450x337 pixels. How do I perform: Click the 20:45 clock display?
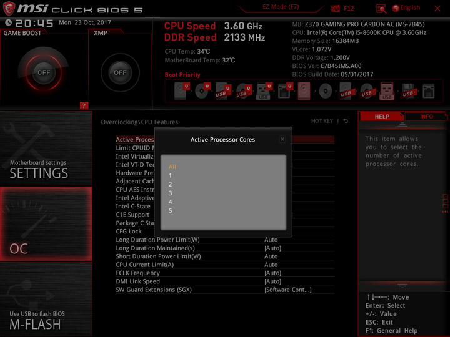tap(34, 23)
